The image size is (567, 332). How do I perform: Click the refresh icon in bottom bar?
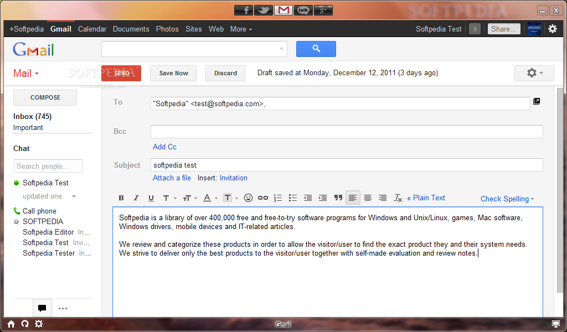[25, 324]
